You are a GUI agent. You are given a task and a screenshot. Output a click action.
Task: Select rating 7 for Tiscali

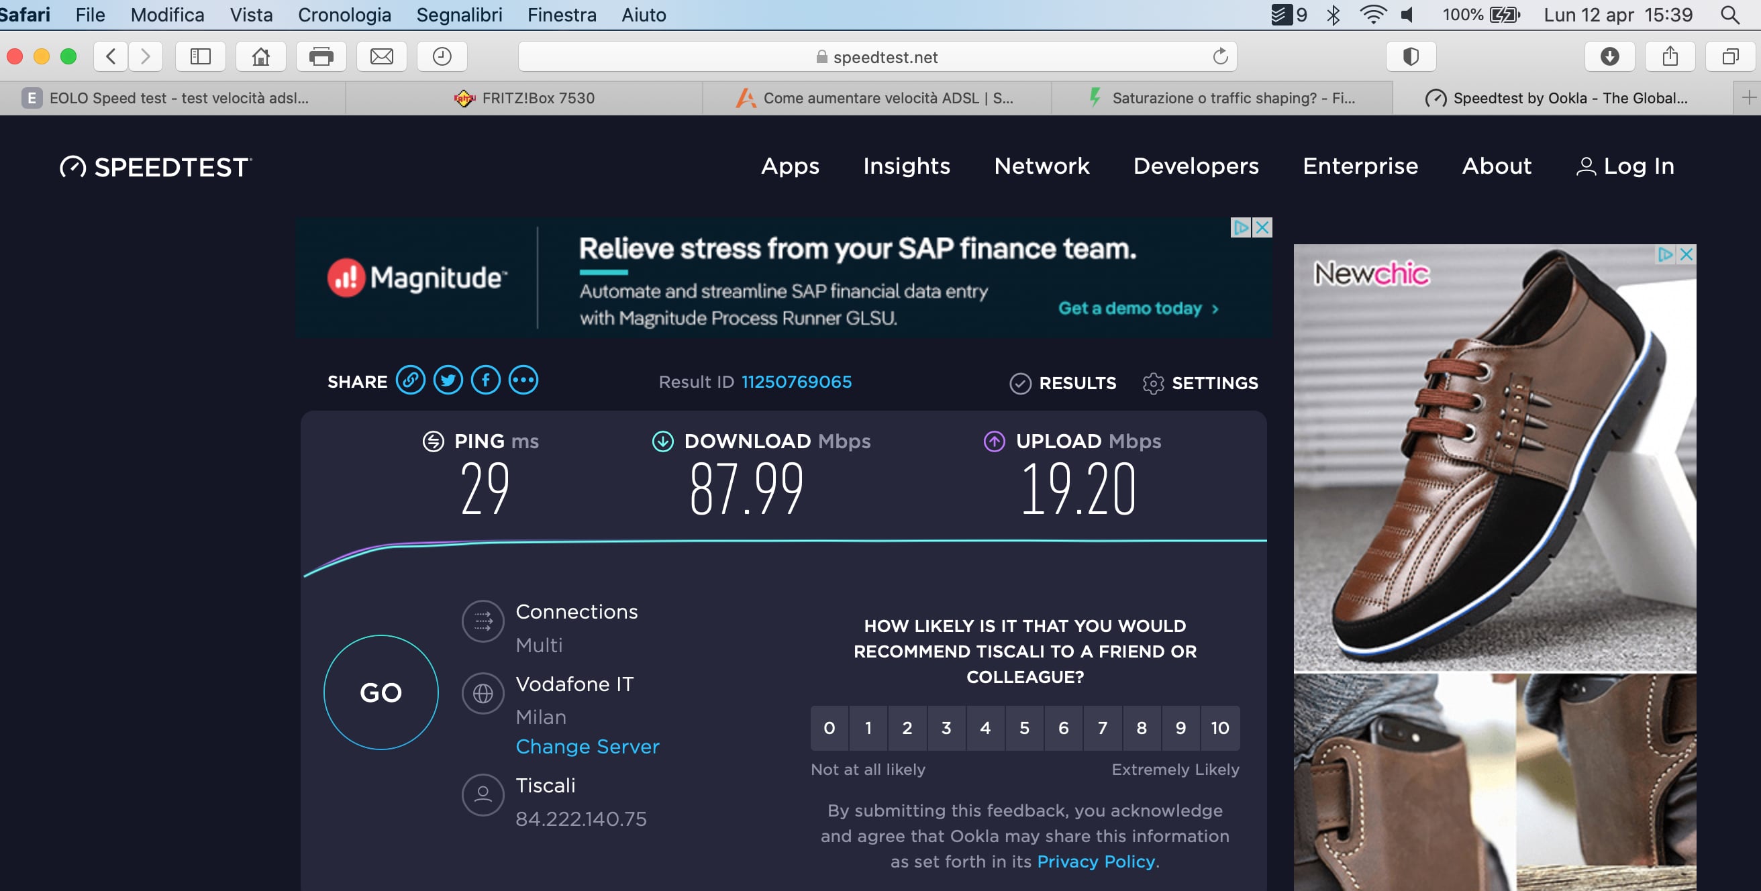1102,728
